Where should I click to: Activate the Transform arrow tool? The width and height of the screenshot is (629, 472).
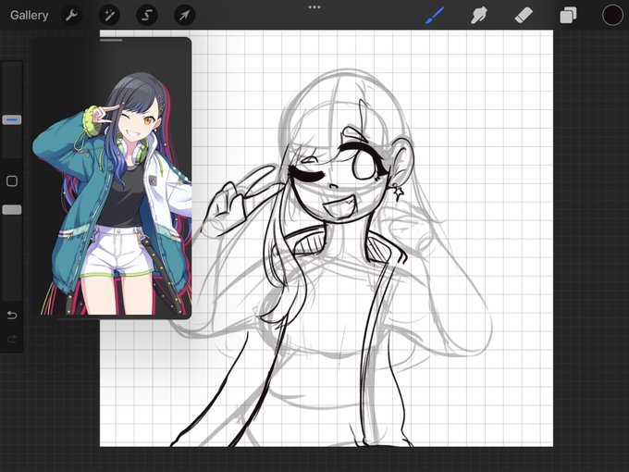tap(184, 15)
